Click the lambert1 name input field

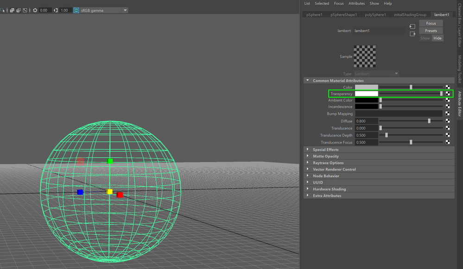click(380, 31)
